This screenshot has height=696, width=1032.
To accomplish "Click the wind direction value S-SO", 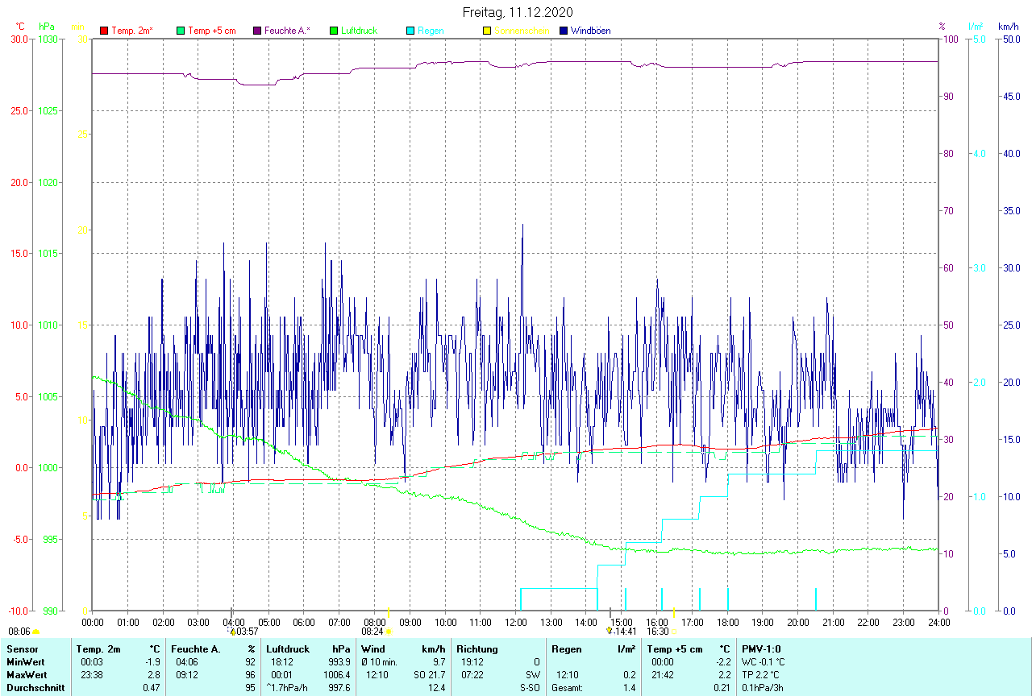I will pos(531,688).
